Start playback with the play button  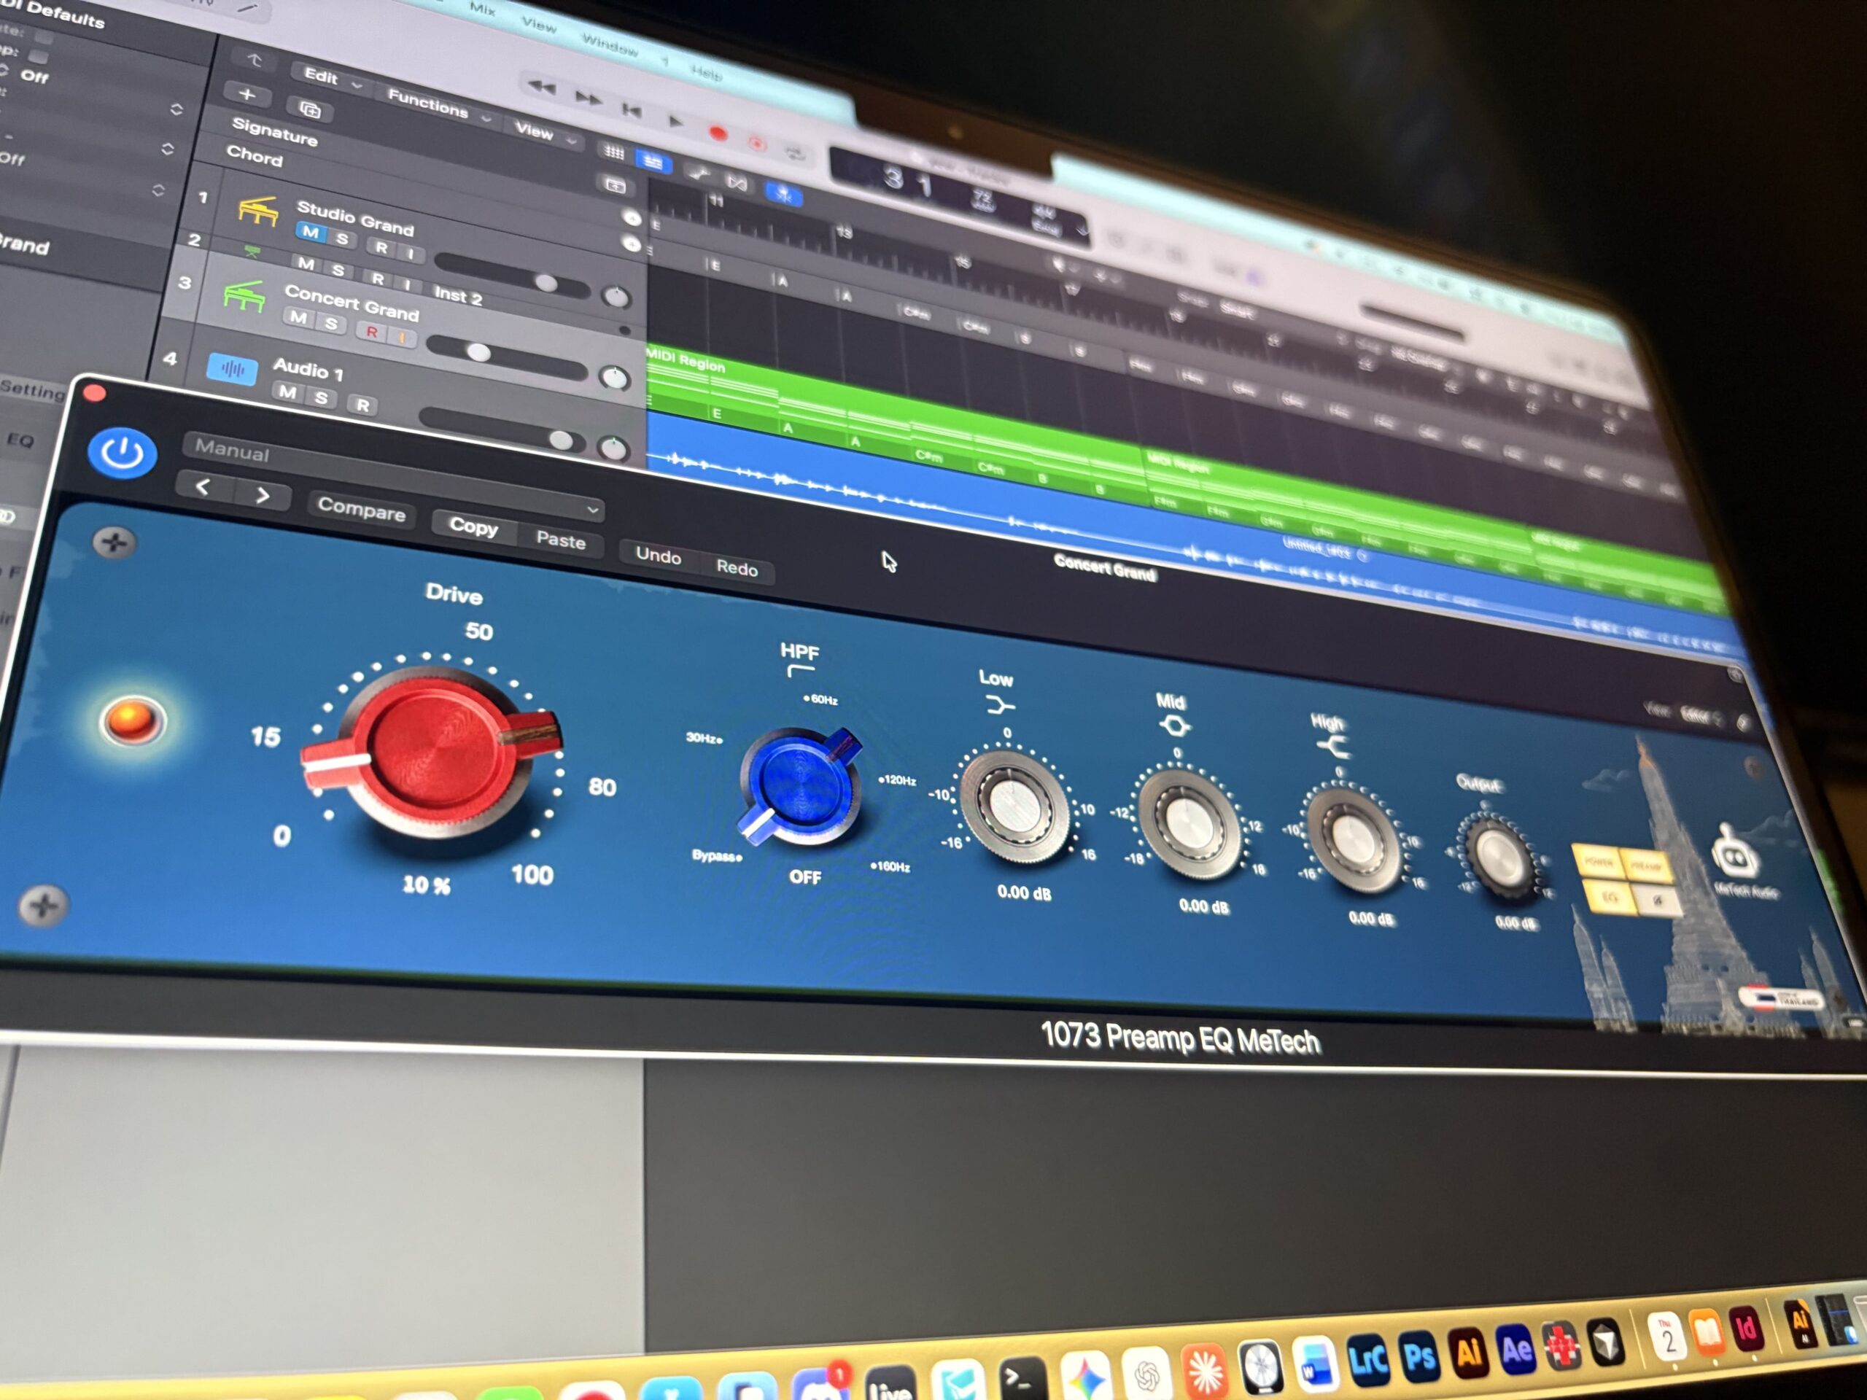click(x=675, y=122)
